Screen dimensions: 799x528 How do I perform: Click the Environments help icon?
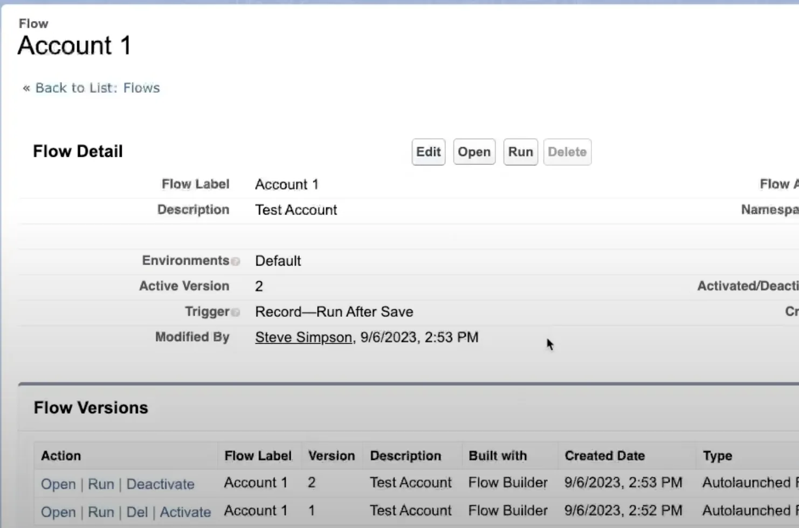pyautogui.click(x=236, y=261)
